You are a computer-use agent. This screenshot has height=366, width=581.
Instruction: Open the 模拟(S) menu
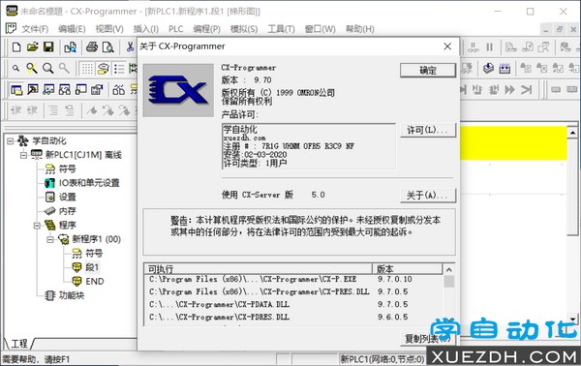[x=244, y=29]
